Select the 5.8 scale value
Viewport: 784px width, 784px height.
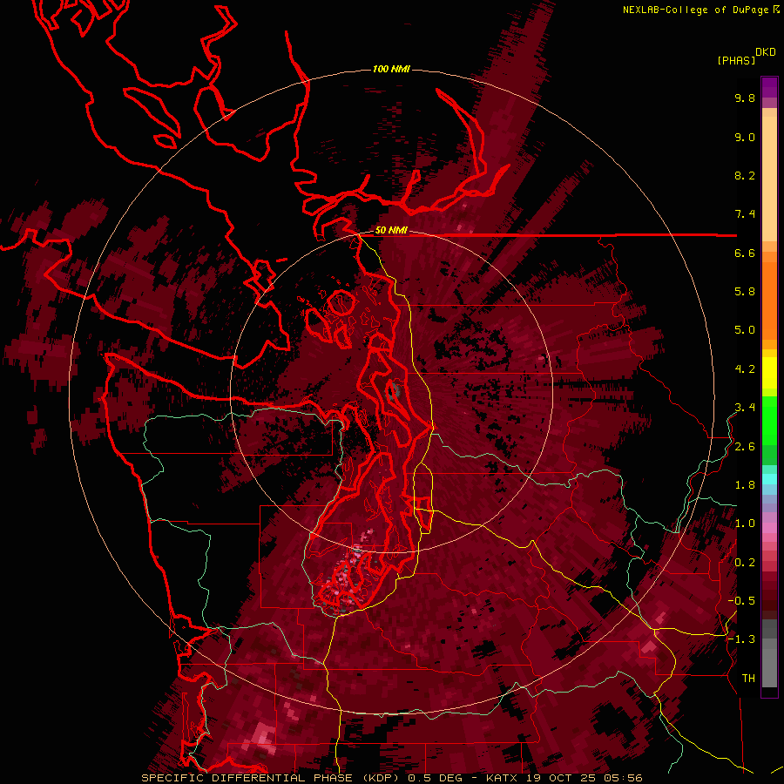pos(745,292)
